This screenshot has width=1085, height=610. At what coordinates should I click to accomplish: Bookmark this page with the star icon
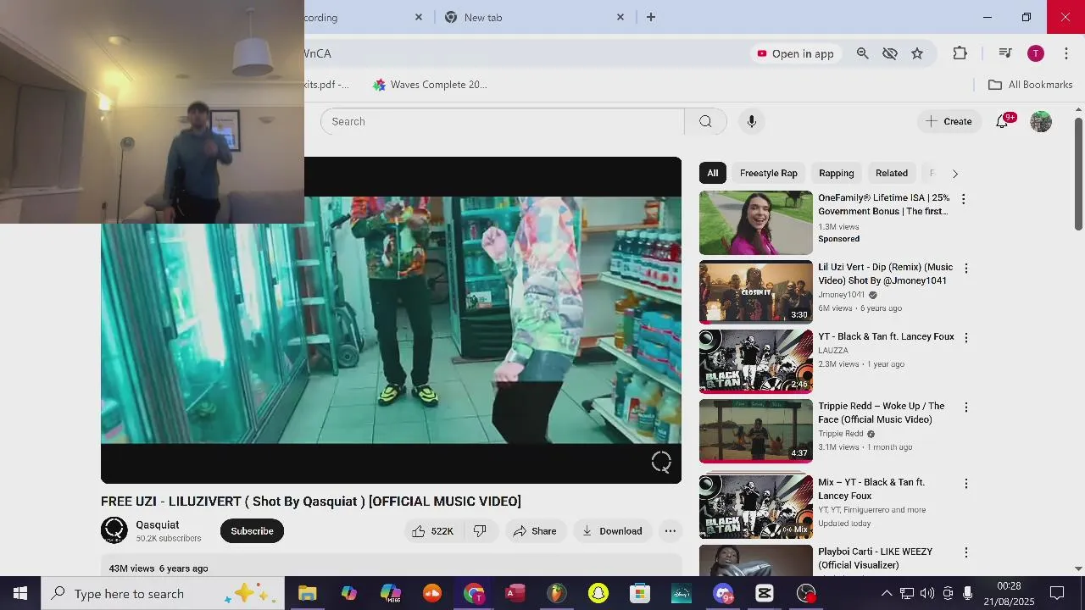click(917, 53)
